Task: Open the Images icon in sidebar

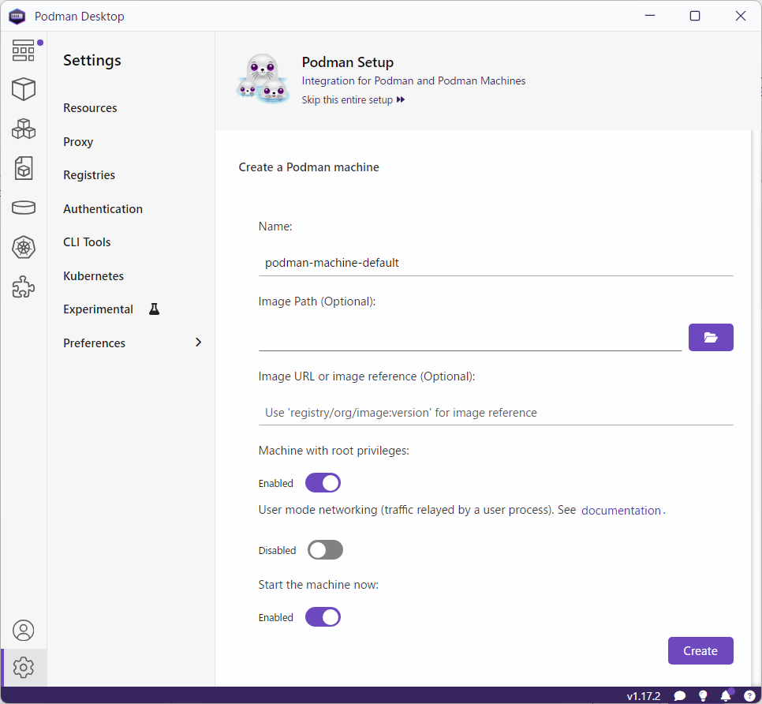Action: tap(24, 168)
